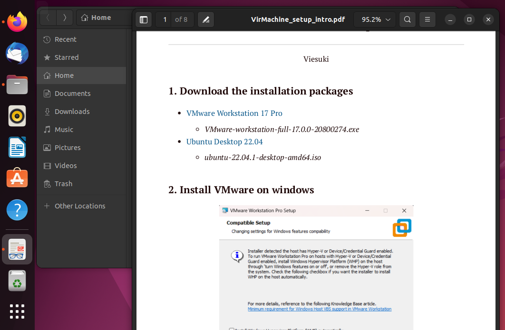Click heading 'Download the installation packages'
The image size is (505, 330).
(x=266, y=91)
